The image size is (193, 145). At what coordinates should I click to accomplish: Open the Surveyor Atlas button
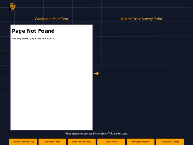tap(52, 142)
